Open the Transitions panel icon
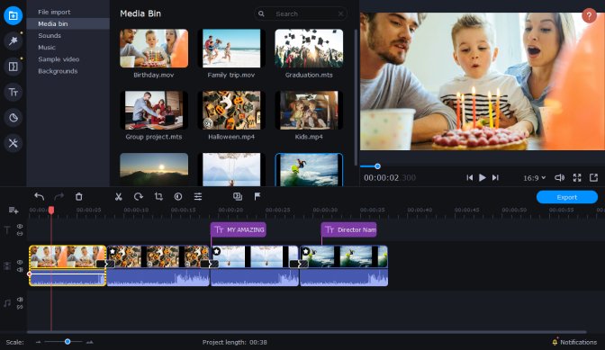605x350 pixels. [14, 67]
